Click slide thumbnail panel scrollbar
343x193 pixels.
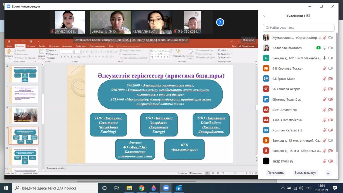pyautogui.click(x=43, y=109)
